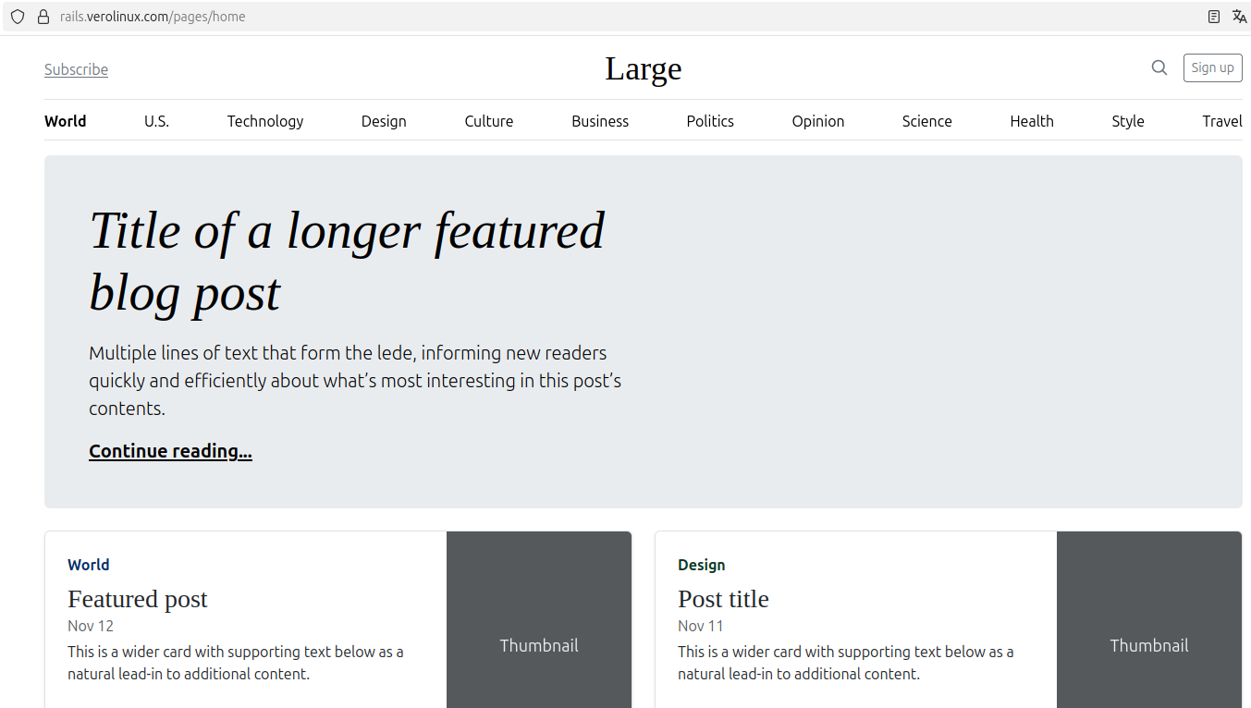The image size is (1251, 708).
Task: Click the Large site title
Action: [x=643, y=68]
